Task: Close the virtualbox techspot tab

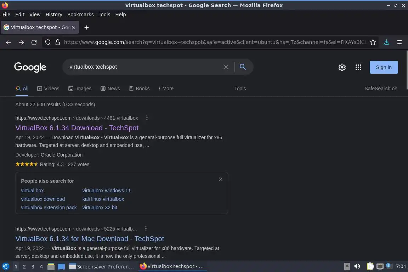Action: (73, 27)
